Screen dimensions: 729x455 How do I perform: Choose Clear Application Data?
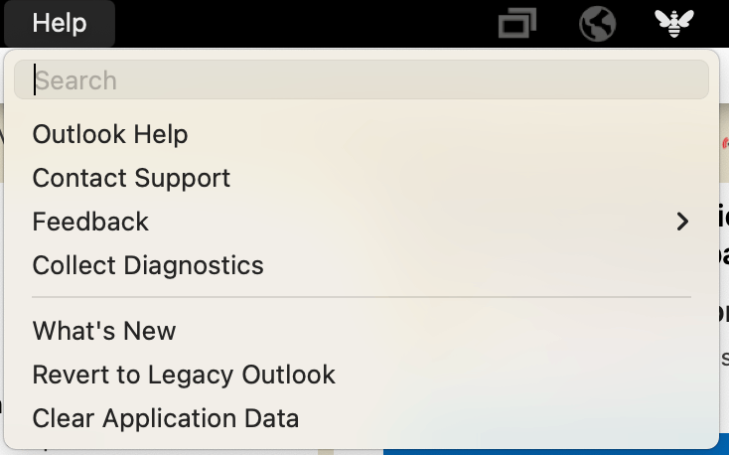tap(362, 418)
